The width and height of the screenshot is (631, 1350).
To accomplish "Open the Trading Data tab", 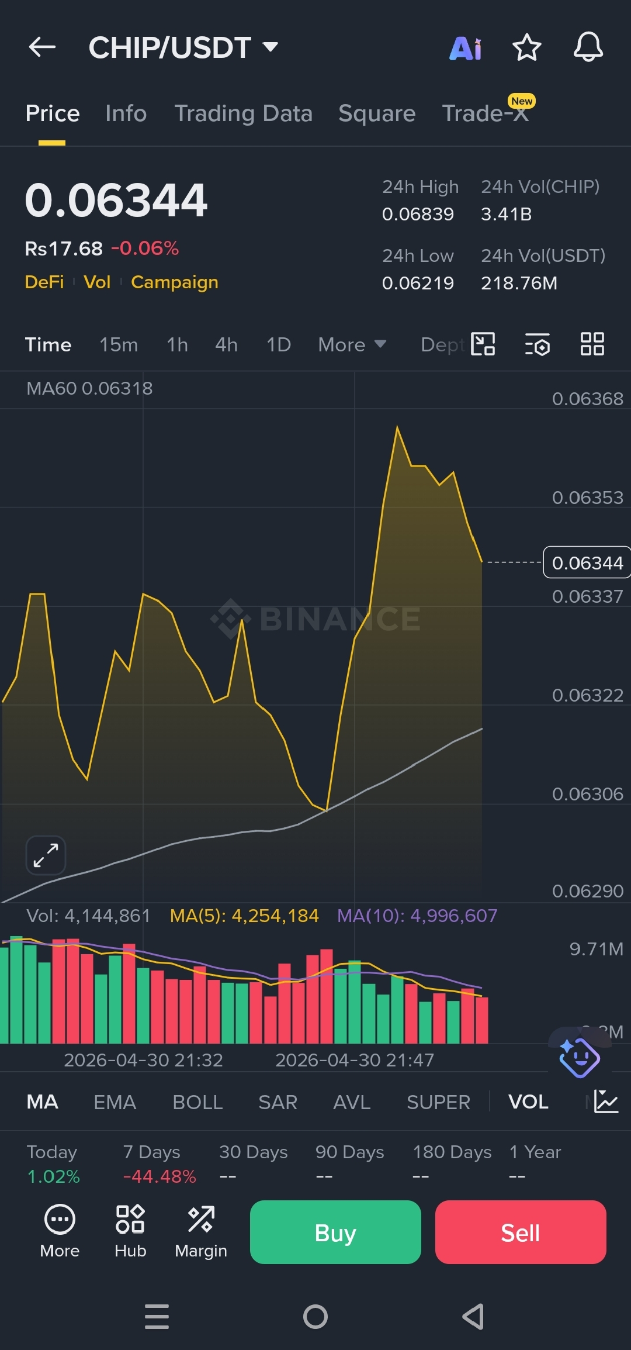I will pyautogui.click(x=244, y=113).
